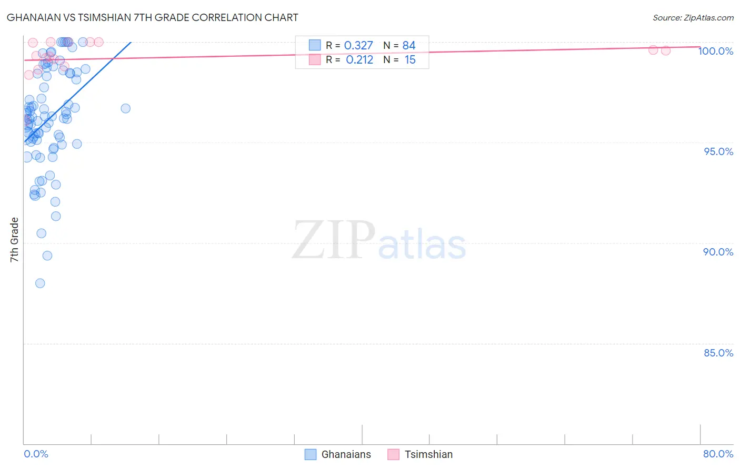
Task: Select the Ghanaians legend label
Action: tap(346, 454)
